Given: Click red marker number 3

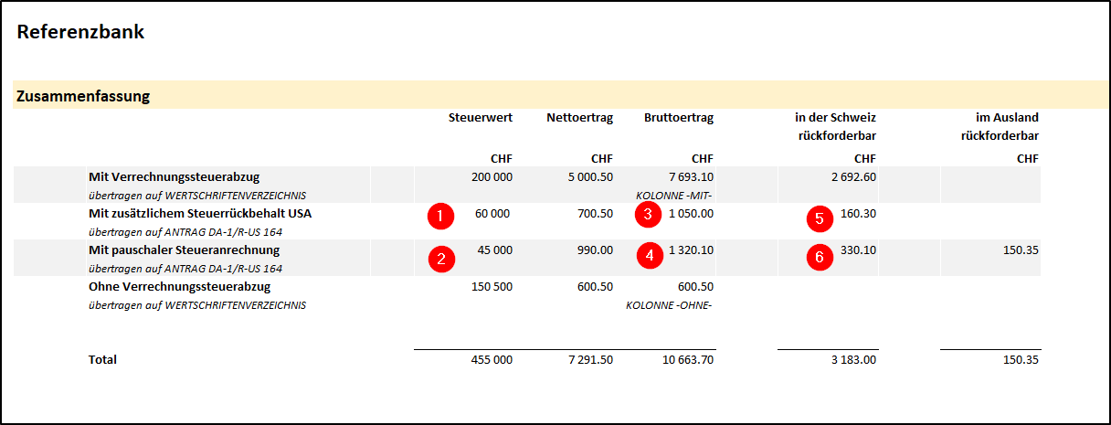Looking at the screenshot, I should click(x=648, y=217).
